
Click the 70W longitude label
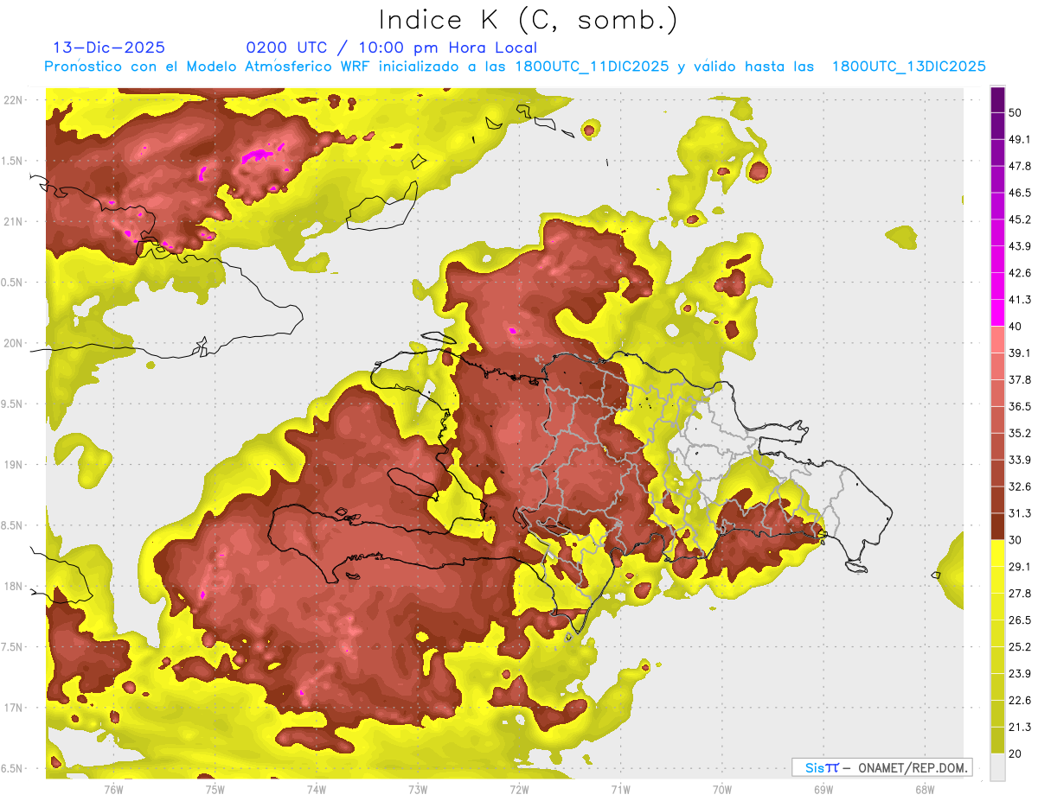coord(722,789)
